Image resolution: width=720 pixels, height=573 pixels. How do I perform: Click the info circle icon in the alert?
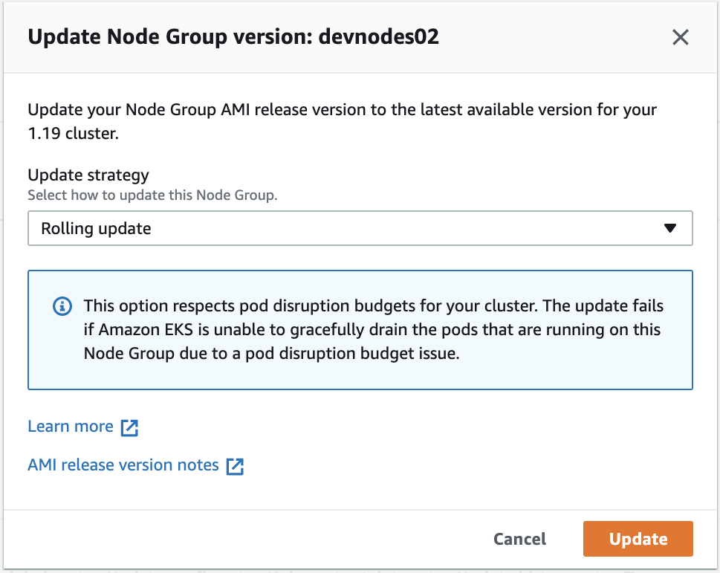[x=62, y=306]
